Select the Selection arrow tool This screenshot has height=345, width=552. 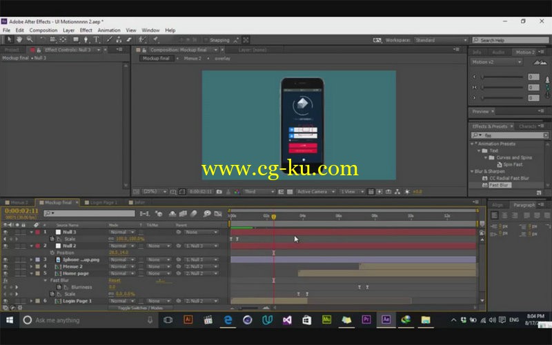point(9,39)
